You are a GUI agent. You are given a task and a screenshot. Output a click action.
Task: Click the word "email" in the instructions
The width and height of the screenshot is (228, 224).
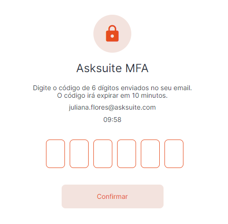pyautogui.click(x=182, y=88)
